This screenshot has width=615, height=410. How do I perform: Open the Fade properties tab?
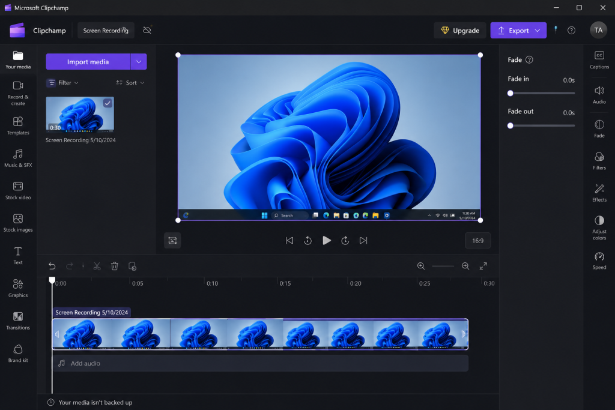pos(599,128)
